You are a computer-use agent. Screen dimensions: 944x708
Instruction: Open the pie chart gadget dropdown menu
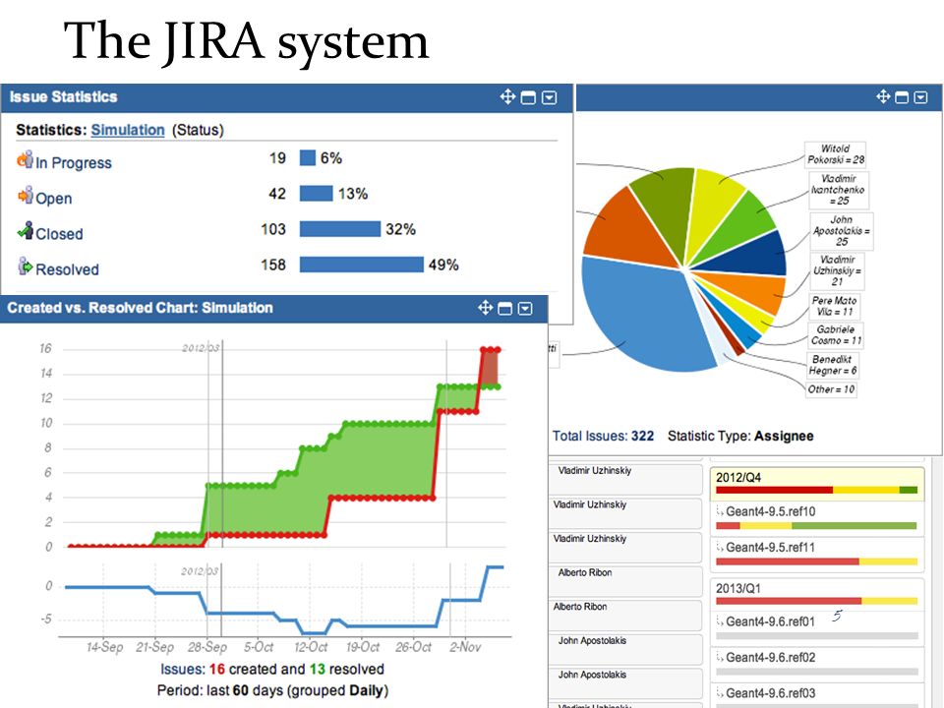click(920, 97)
